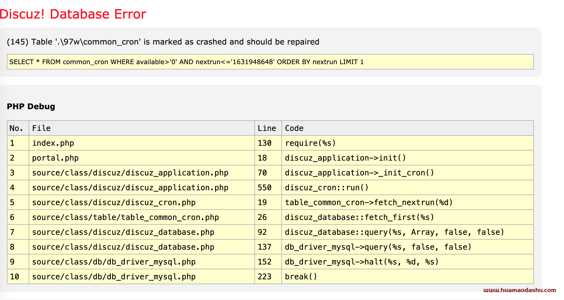Select 'discuz_database::query(%s, Array, false, false)' cell
Viewport: 564px width, 300px height.
click(407, 232)
